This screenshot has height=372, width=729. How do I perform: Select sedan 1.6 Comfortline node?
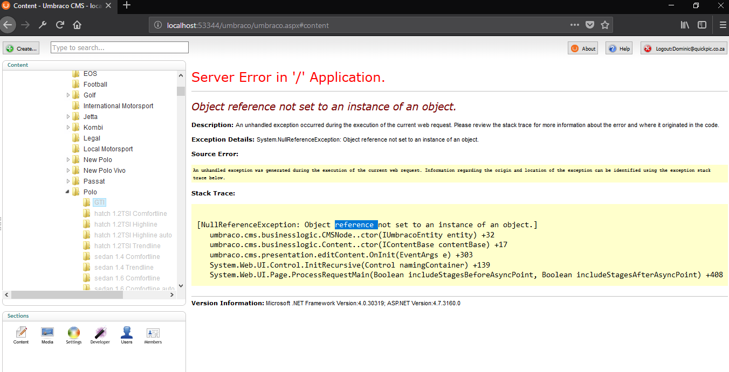(x=127, y=278)
